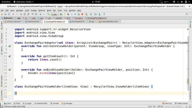Image resolution: width=192 pixels, height=108 pixels.
Task: Click the Apply Changes lightning icon
Action: pos(65,14)
